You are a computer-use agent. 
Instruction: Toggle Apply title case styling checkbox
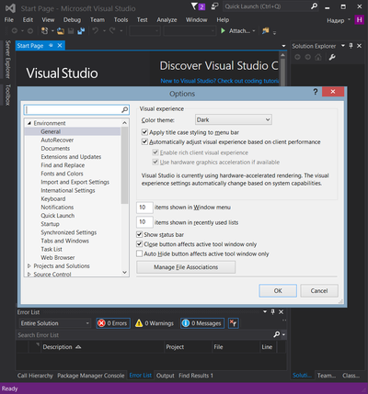(x=144, y=132)
